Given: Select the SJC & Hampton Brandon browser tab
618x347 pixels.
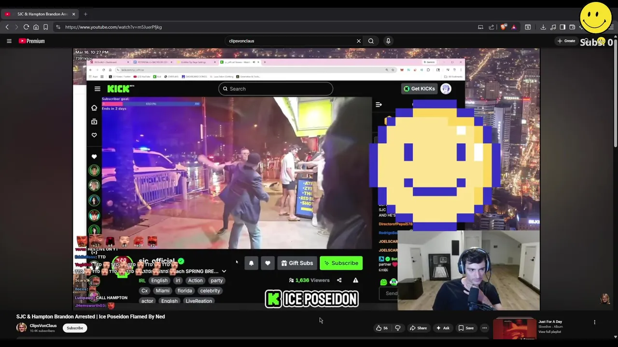Looking at the screenshot, I should (40, 14).
